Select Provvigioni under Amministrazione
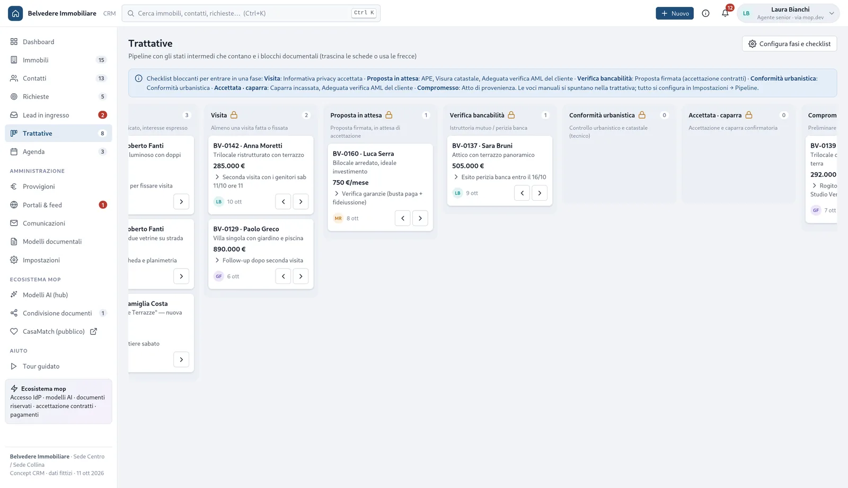848x488 pixels. tap(58, 187)
